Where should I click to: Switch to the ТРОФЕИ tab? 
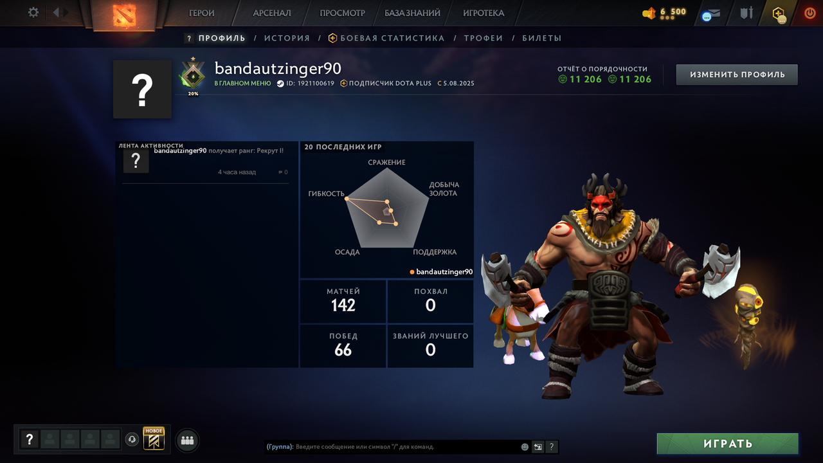pos(484,38)
